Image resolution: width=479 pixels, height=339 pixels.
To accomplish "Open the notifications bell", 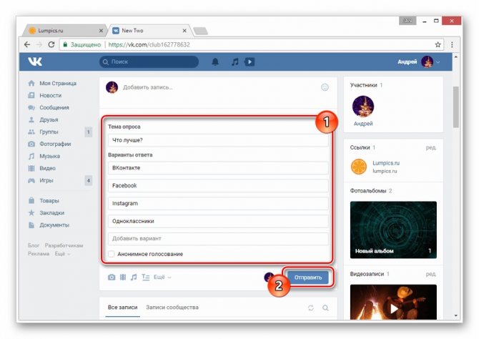I will pos(215,62).
